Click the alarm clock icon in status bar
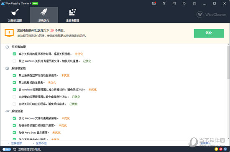 (15, 149)
